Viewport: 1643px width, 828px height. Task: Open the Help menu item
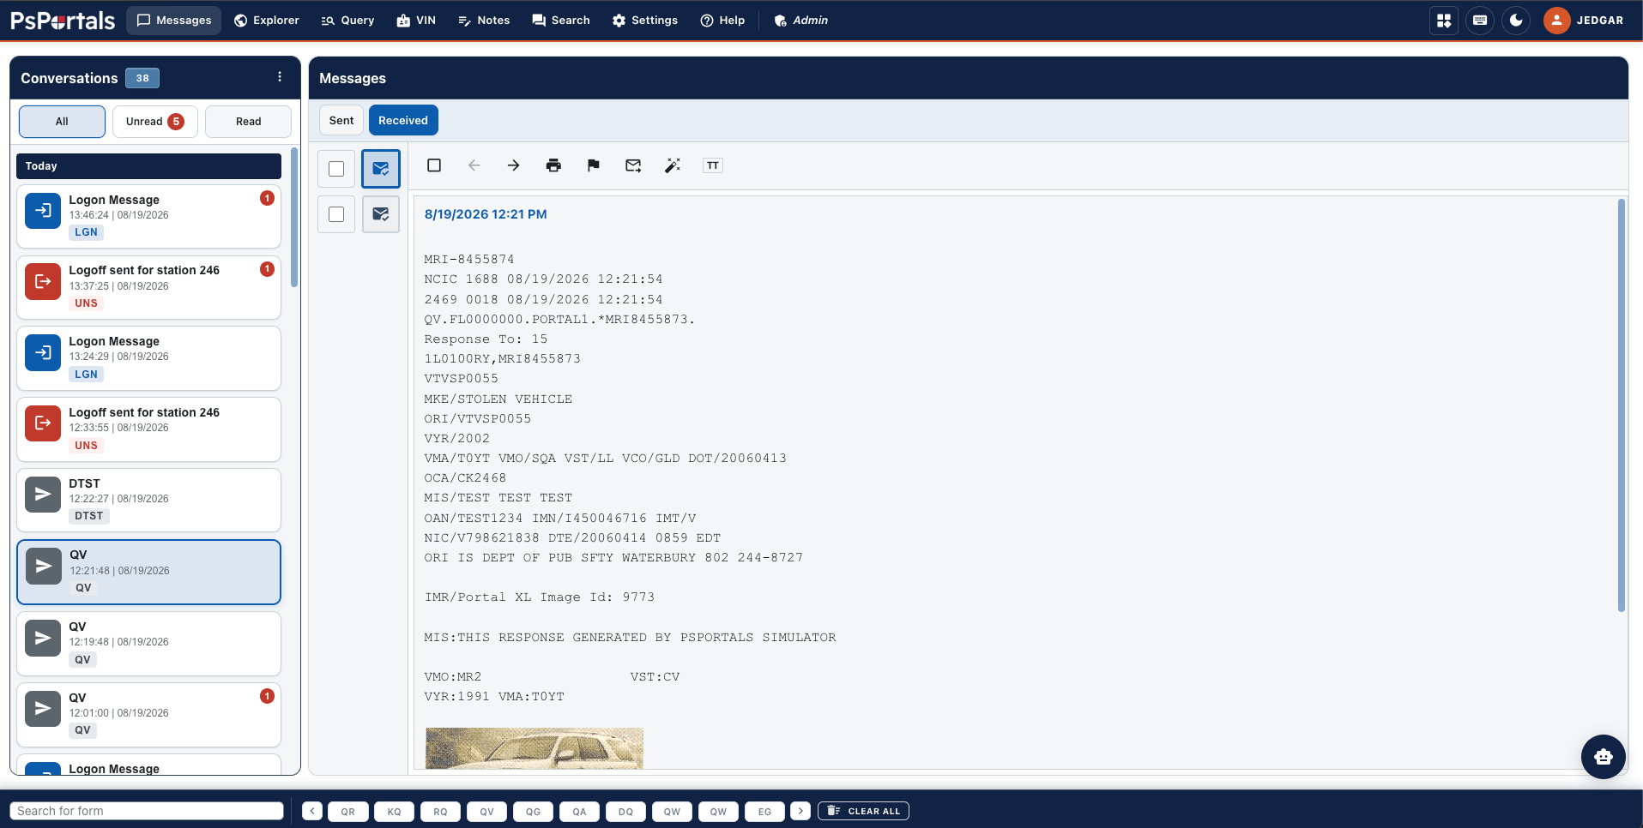coord(722,20)
